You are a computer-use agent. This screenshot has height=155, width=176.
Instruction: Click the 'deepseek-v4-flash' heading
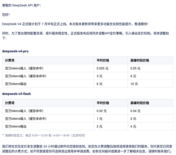pos(16,94)
